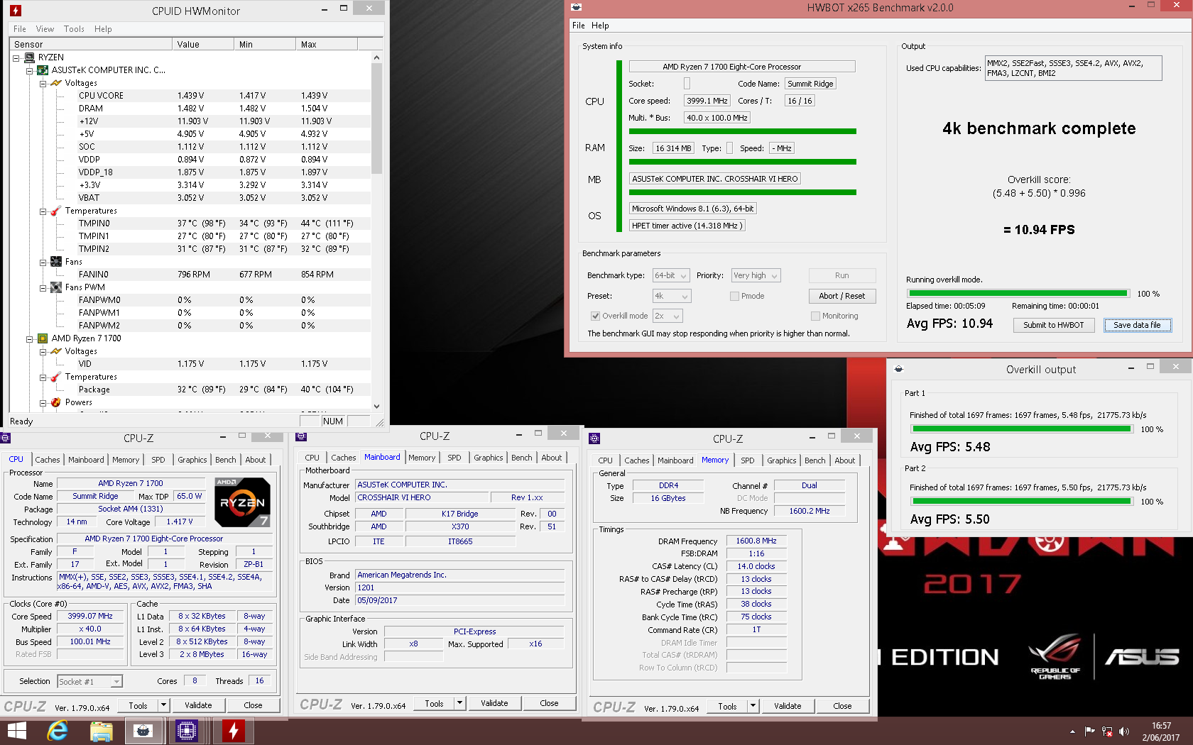Screen dimensions: 1193x745
Task: Toggle the CPU Socket checkbox in System info
Action: click(x=687, y=84)
